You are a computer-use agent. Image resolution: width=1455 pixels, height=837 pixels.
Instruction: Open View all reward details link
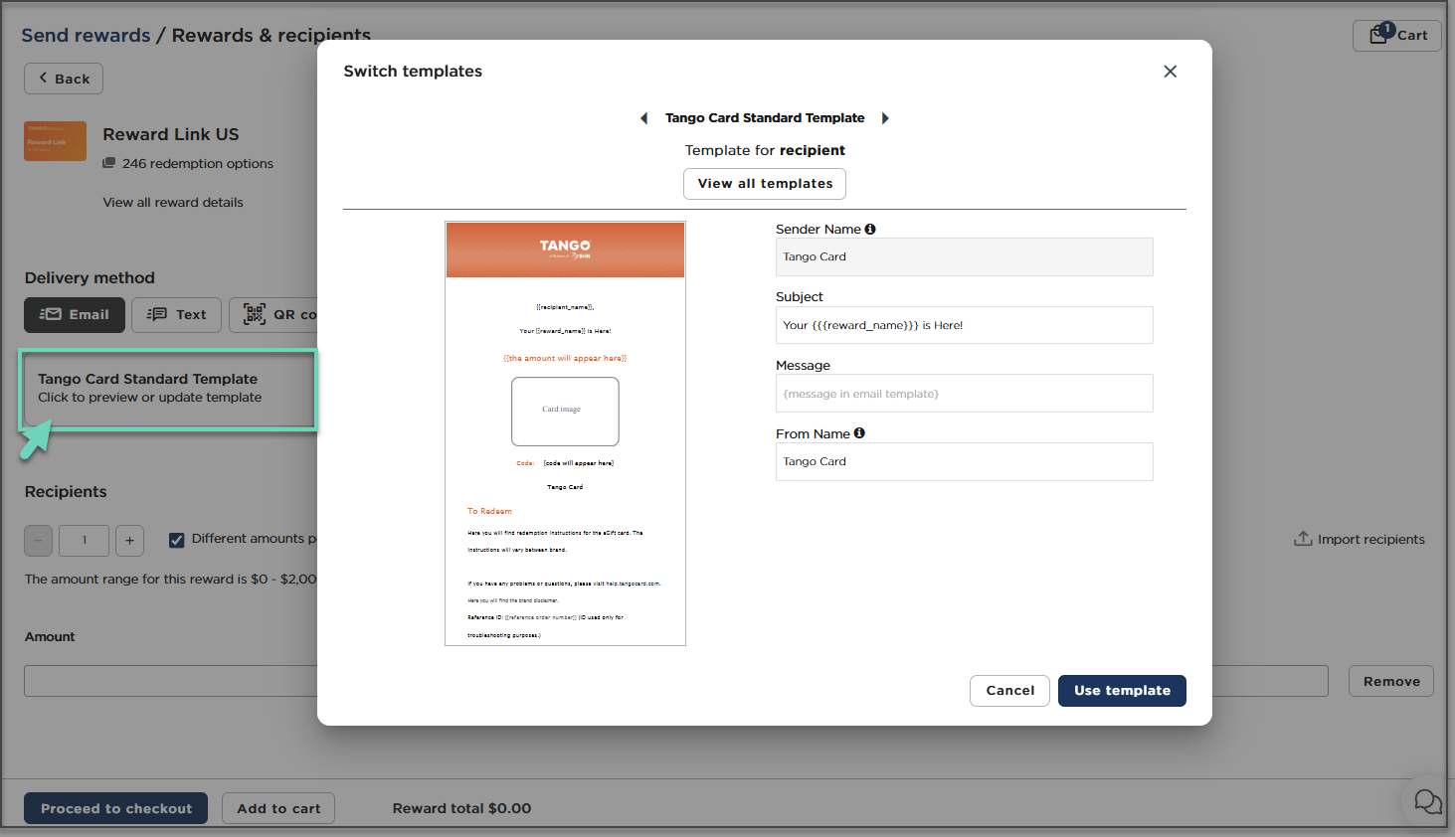[173, 203]
